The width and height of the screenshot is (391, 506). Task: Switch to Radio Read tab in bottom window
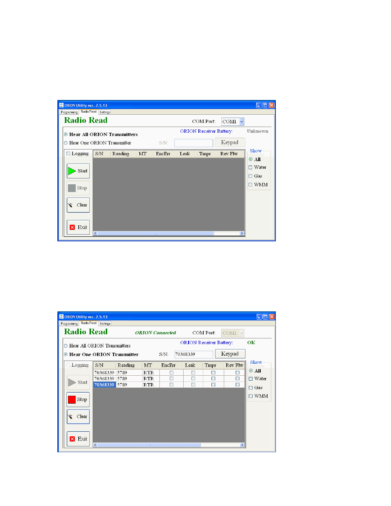tap(89, 323)
